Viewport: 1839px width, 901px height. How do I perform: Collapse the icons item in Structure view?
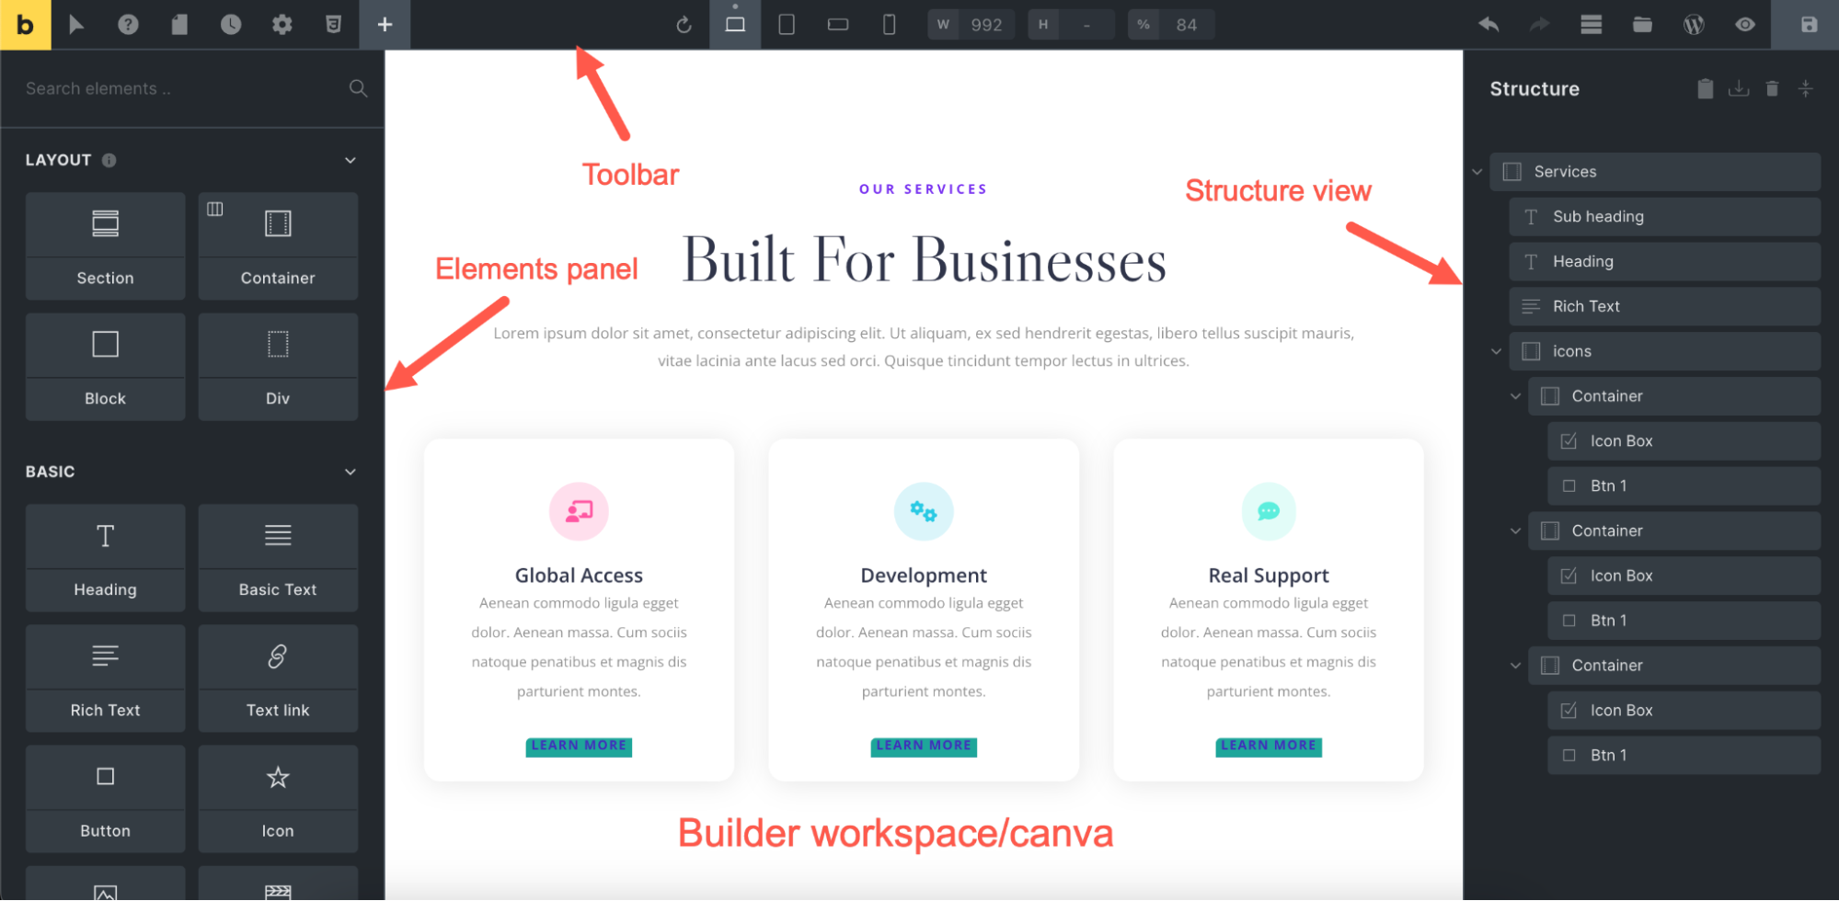point(1496,350)
